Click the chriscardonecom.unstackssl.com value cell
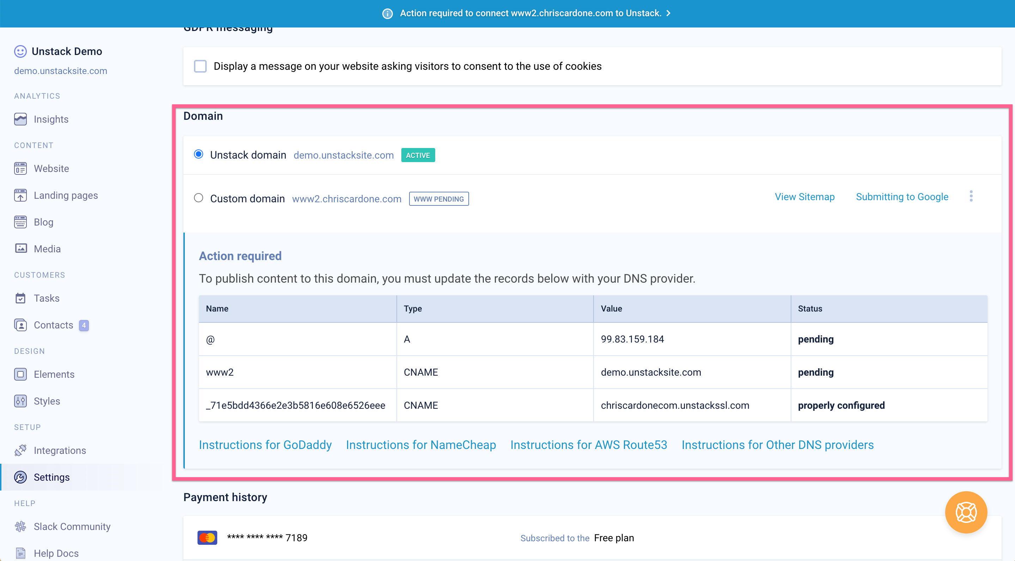 pyautogui.click(x=692, y=406)
